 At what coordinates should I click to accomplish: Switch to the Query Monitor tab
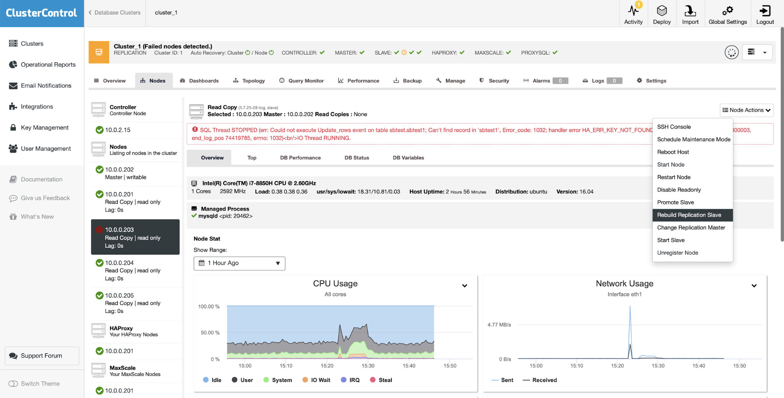pos(301,81)
